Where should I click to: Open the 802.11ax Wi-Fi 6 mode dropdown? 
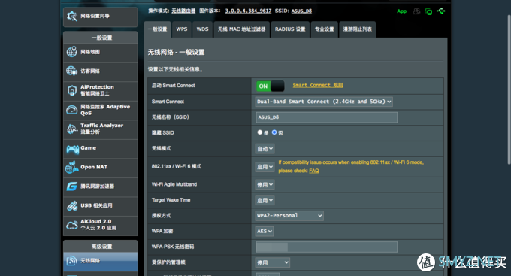tap(265, 167)
